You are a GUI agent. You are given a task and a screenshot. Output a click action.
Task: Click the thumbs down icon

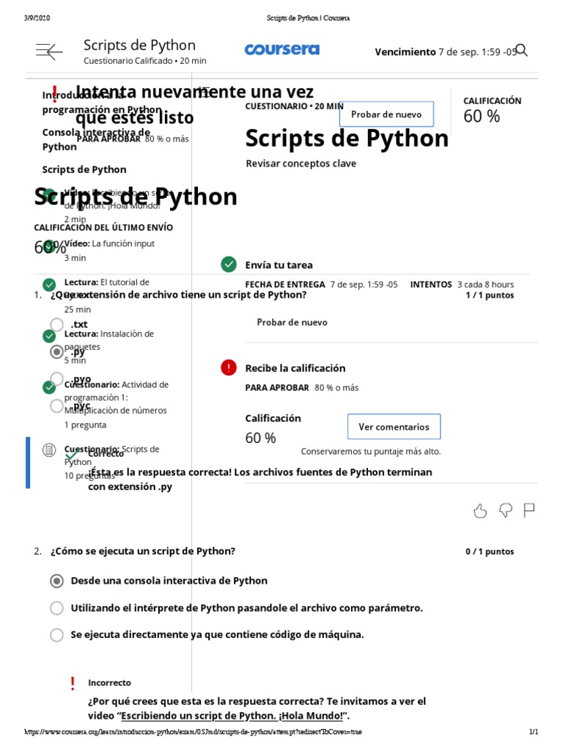pos(504,510)
